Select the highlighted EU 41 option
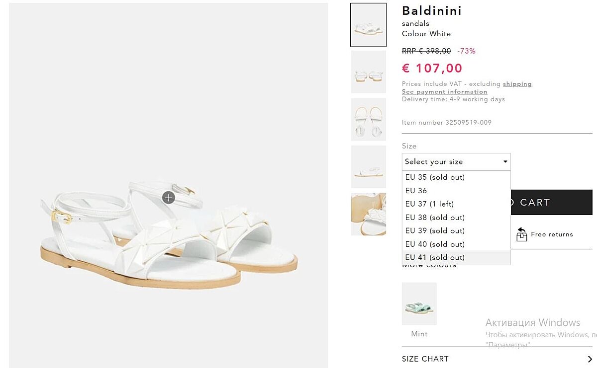597x368 pixels. (435, 257)
